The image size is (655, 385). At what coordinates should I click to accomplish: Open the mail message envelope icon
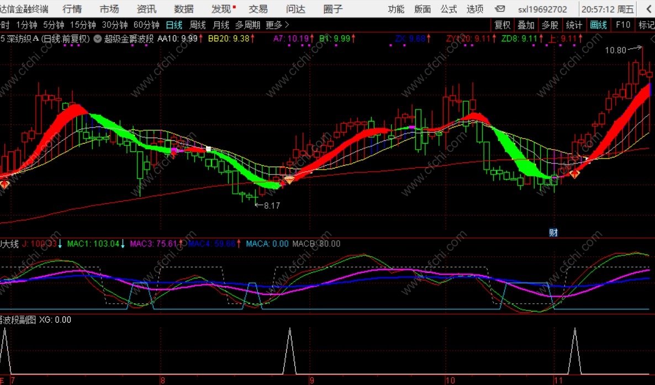[500, 9]
